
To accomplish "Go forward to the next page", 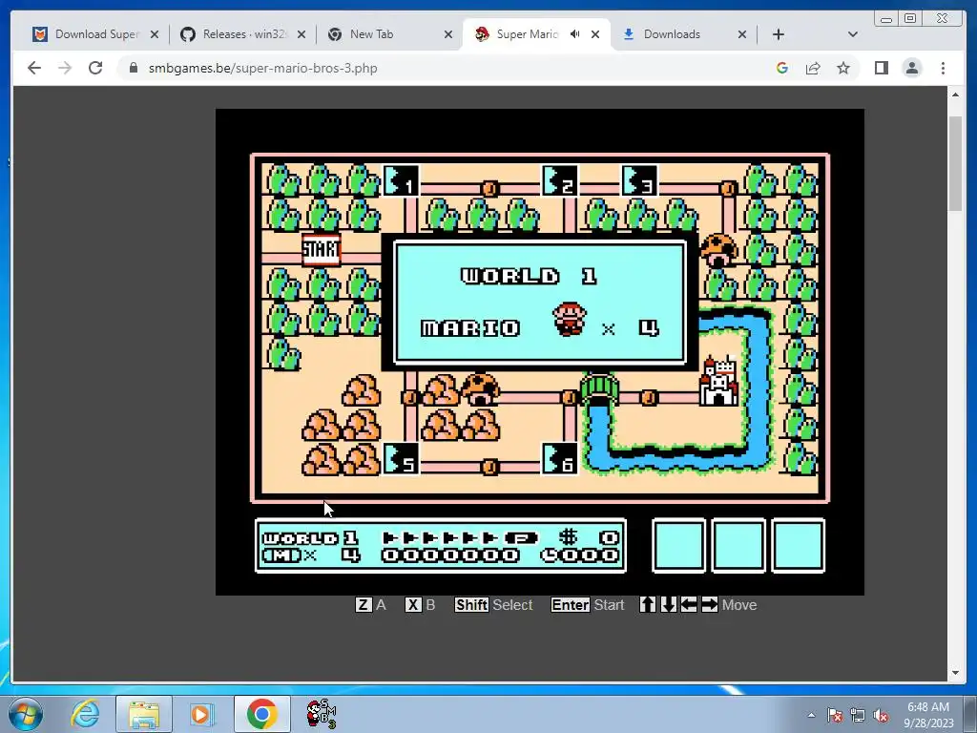I will pyautogui.click(x=65, y=68).
